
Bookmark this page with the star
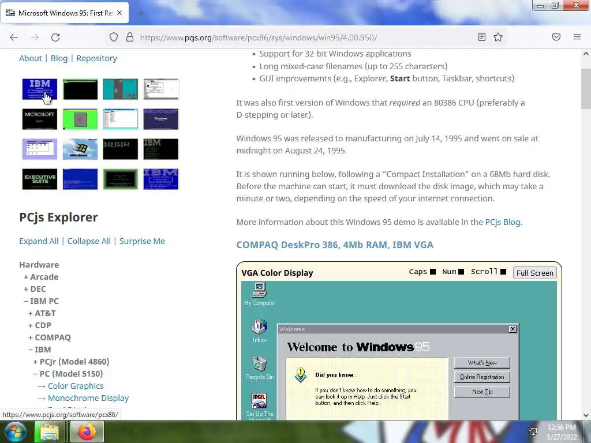498,37
